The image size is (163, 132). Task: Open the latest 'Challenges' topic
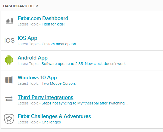tap(51, 122)
